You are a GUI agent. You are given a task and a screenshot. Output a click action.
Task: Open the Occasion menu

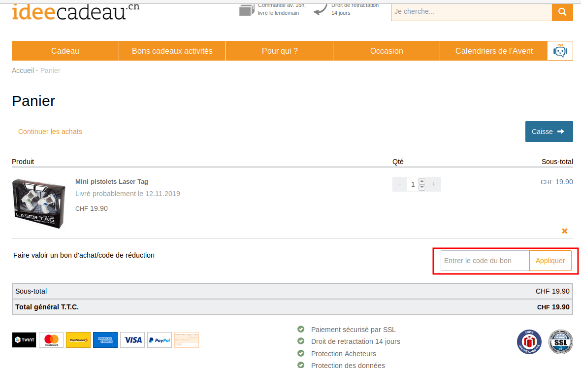click(387, 50)
